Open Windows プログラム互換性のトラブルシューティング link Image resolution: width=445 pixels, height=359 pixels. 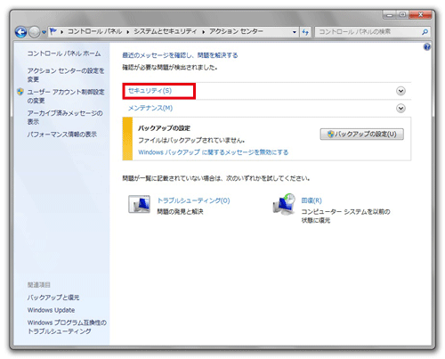tap(67, 327)
